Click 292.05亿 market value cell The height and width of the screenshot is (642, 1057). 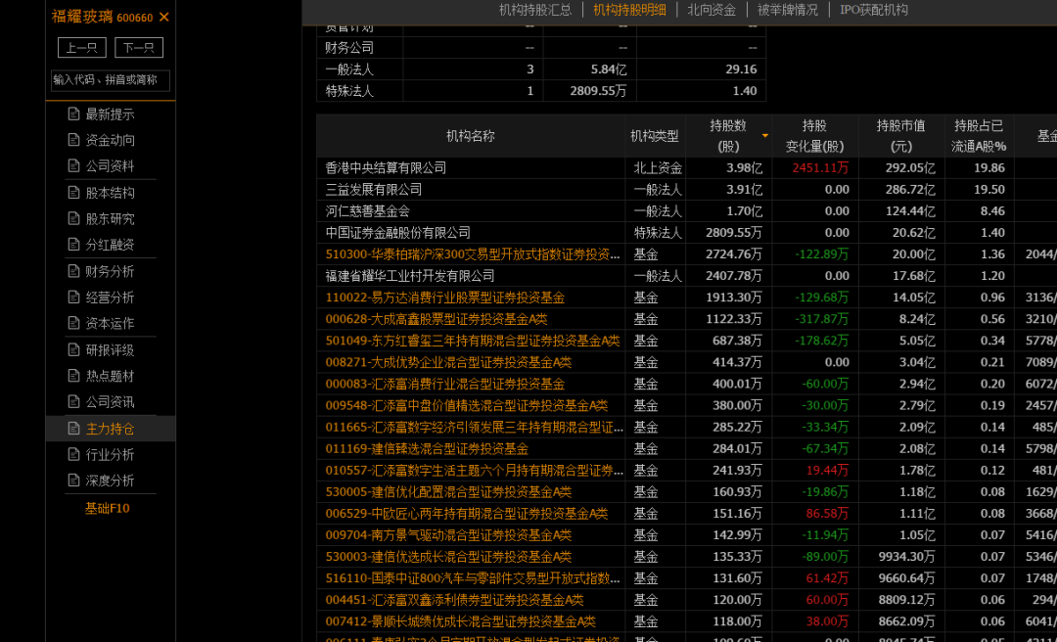tap(910, 168)
